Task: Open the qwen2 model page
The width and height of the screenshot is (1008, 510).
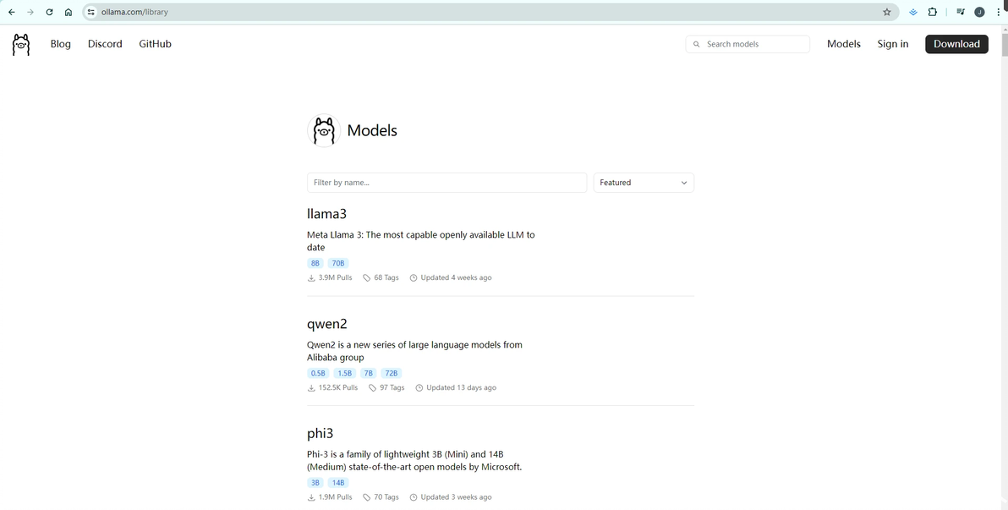Action: [327, 324]
